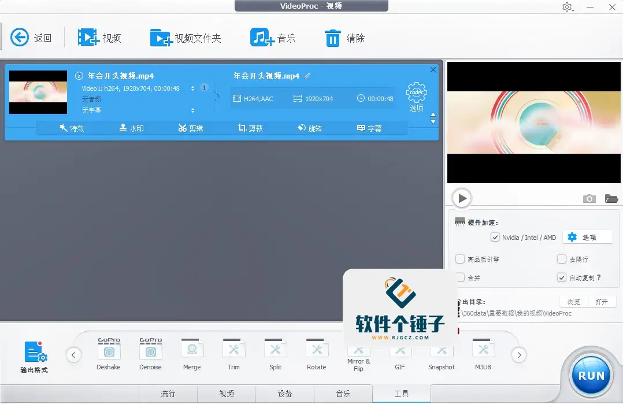The height and width of the screenshot is (404, 623).
Task: Switch to the 设备 tab
Action: (285, 394)
